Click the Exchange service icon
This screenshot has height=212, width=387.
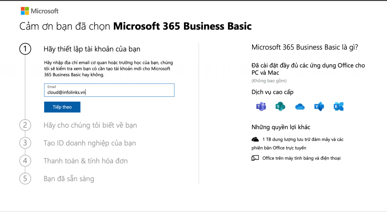pos(339,107)
